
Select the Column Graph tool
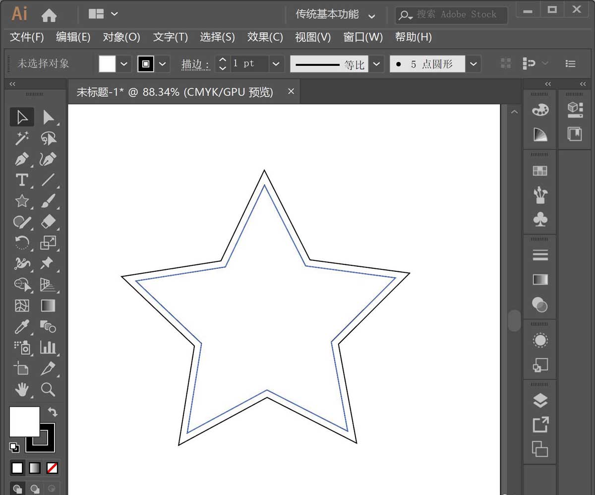pyautogui.click(x=49, y=347)
